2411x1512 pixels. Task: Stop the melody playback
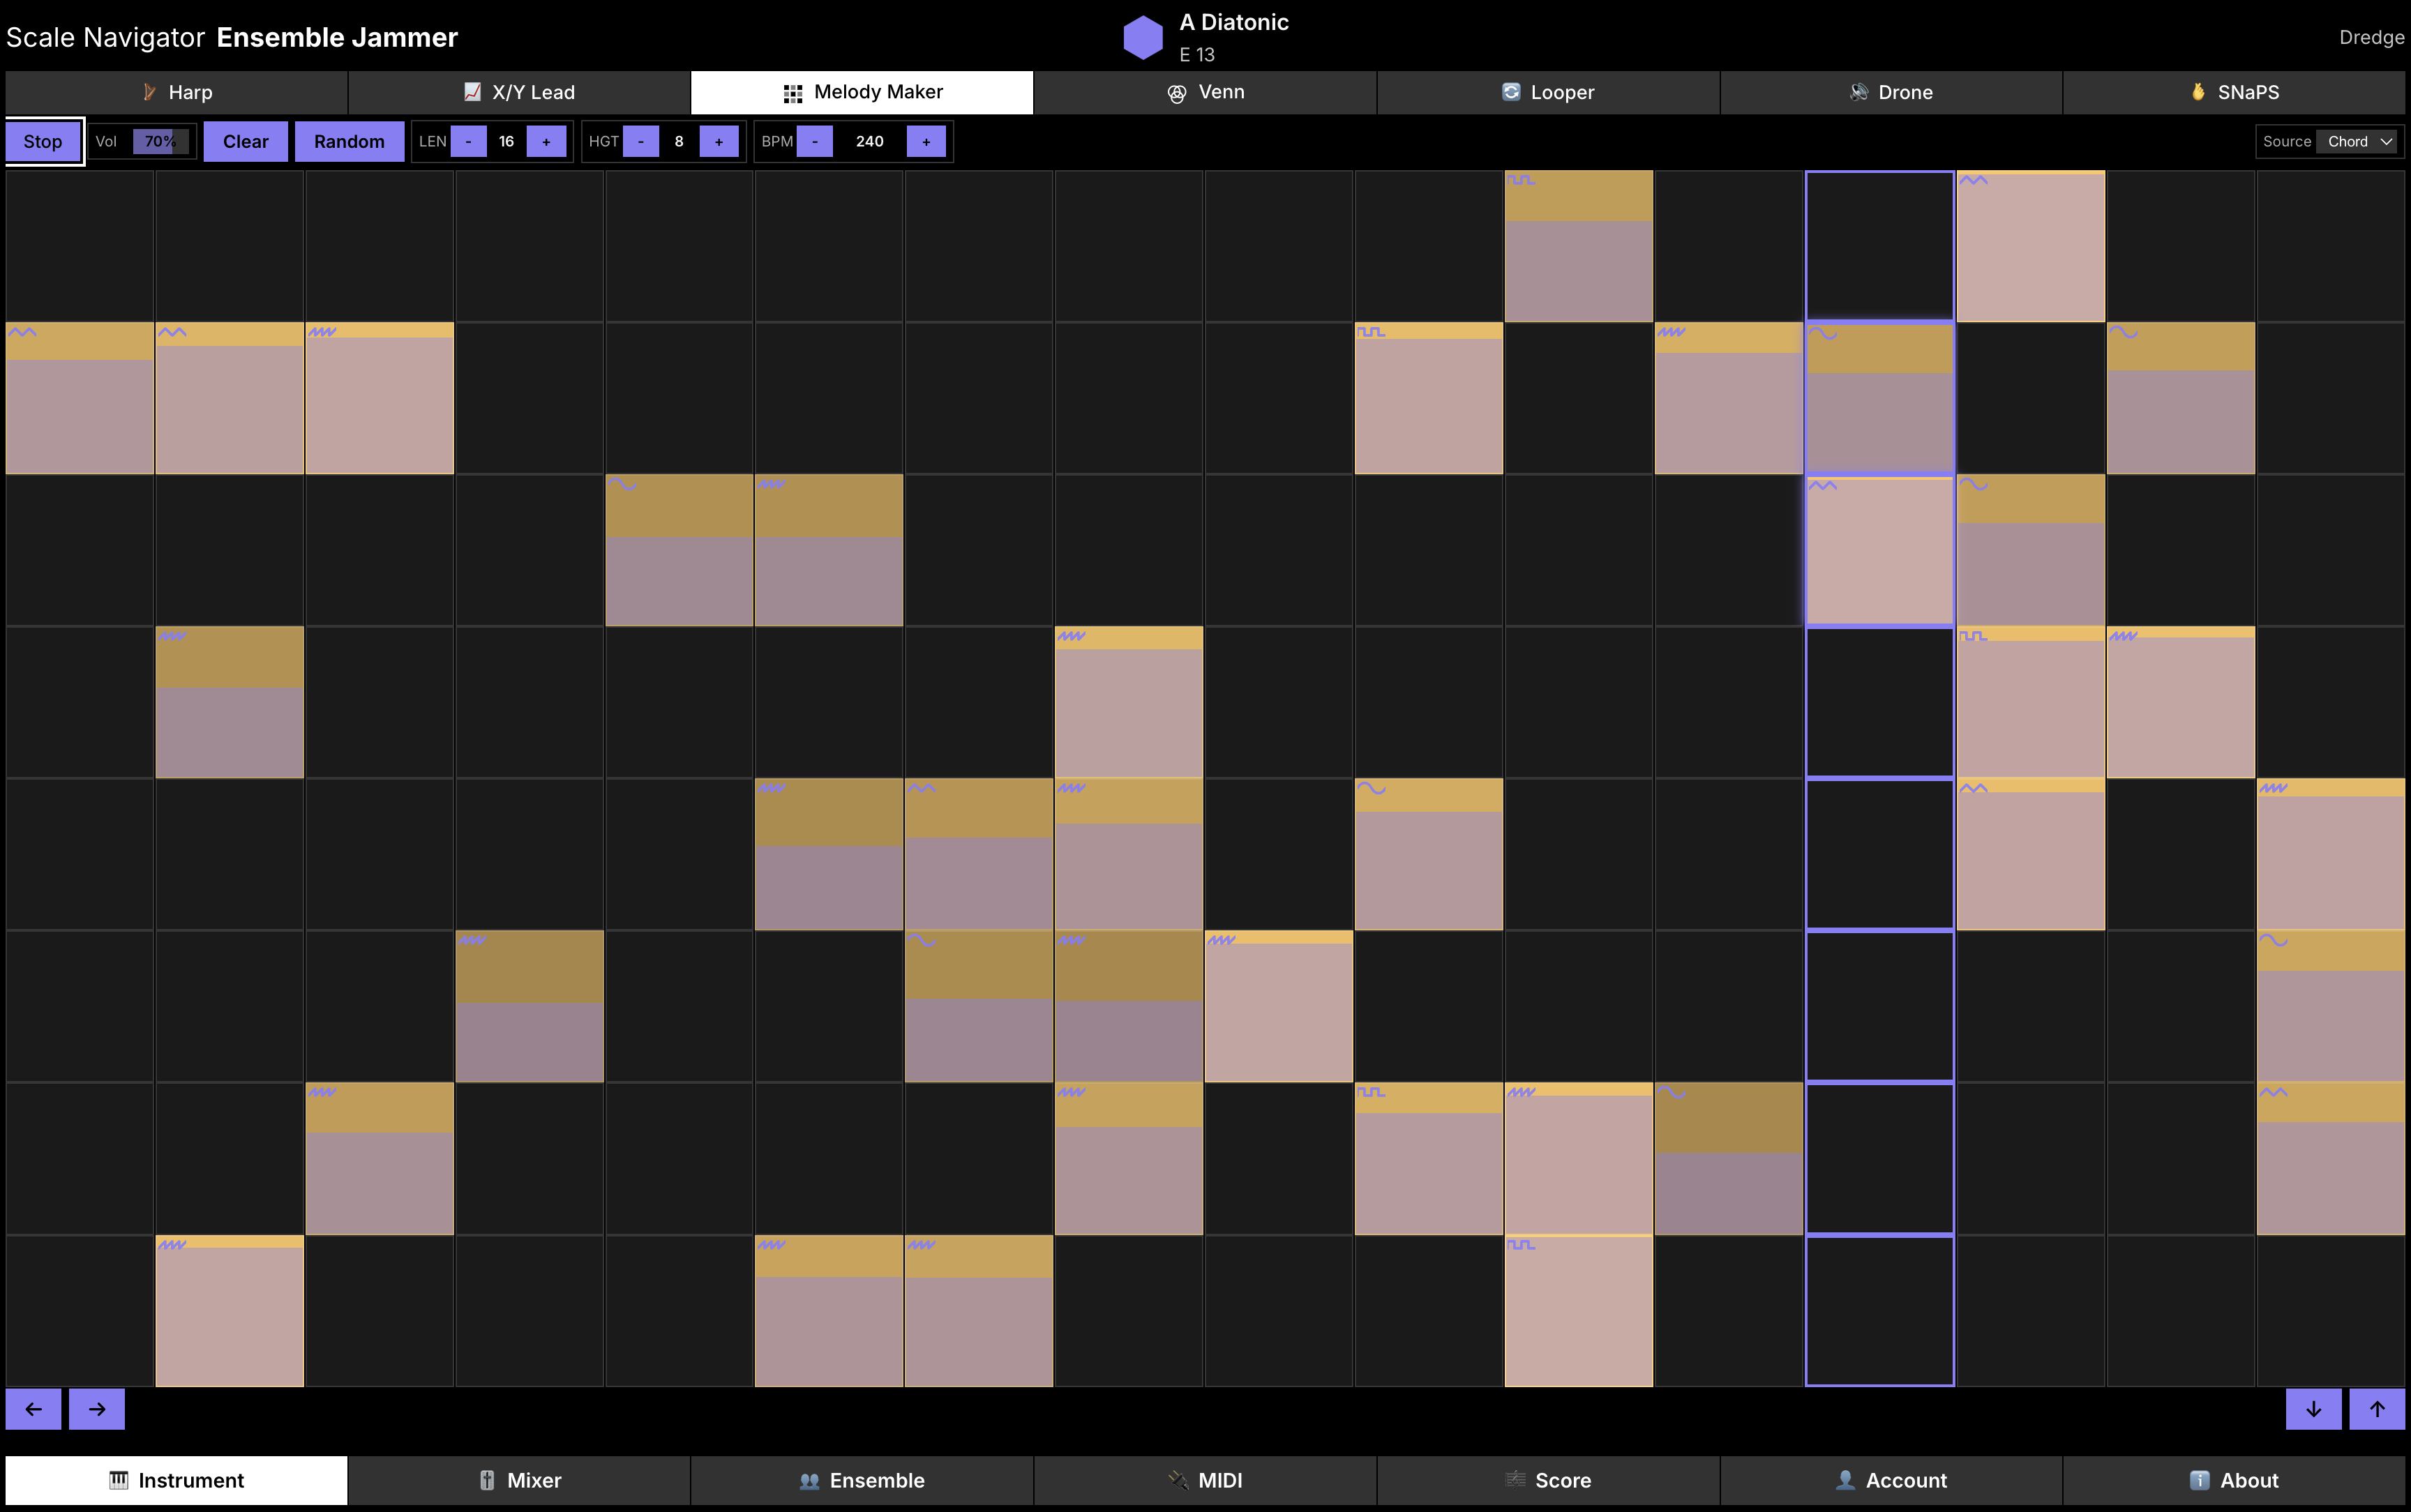tap(43, 141)
